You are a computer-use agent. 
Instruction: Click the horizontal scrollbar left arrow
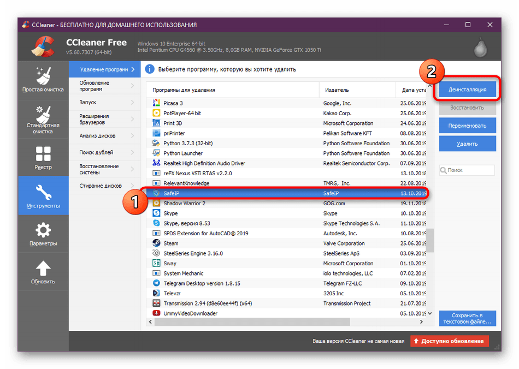pos(151,322)
